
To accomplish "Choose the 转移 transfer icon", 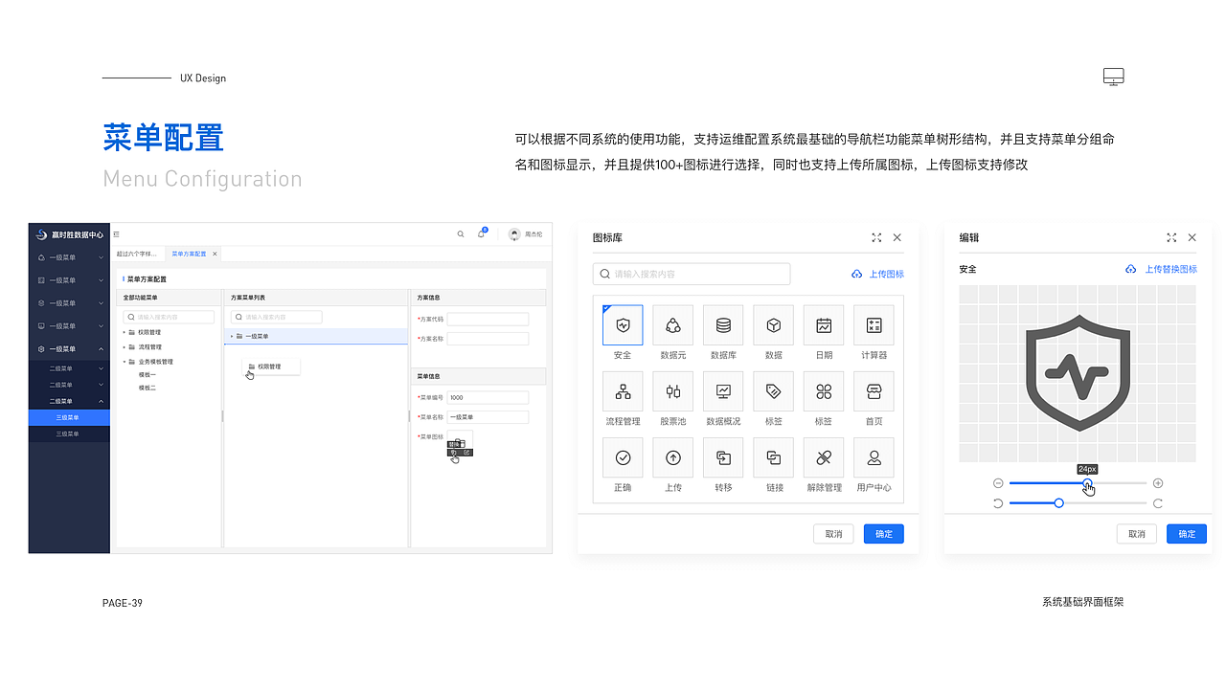I will [723, 457].
